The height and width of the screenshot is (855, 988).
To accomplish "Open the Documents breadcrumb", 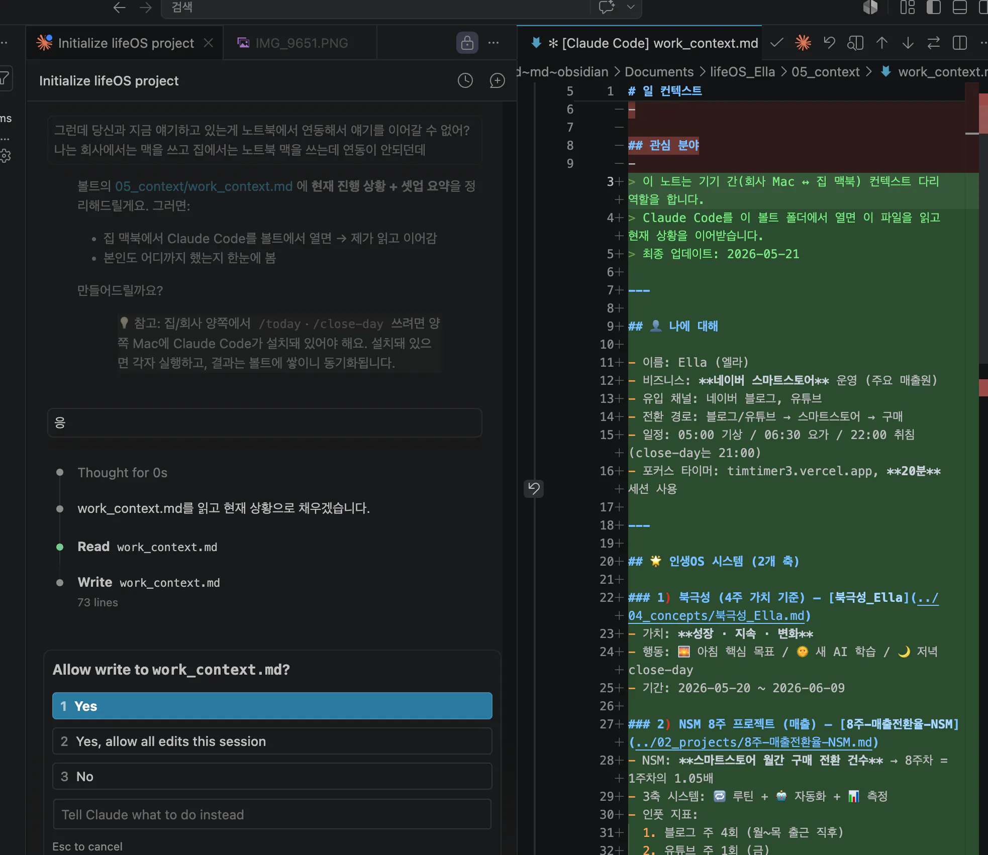I will (659, 72).
